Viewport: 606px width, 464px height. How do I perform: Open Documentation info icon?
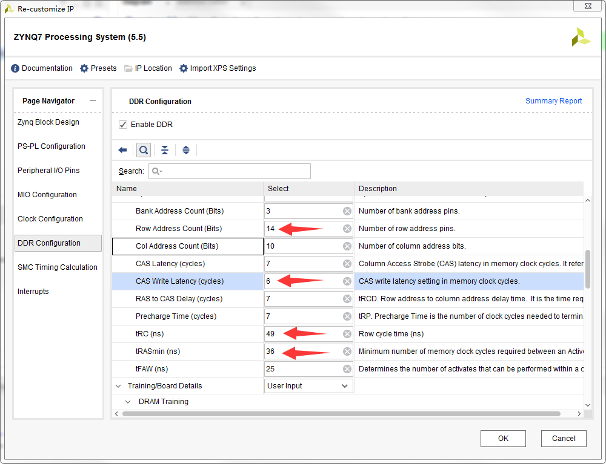click(x=15, y=68)
